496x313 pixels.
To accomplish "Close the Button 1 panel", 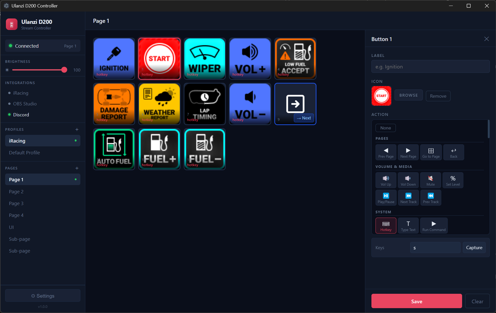I will coord(486,39).
